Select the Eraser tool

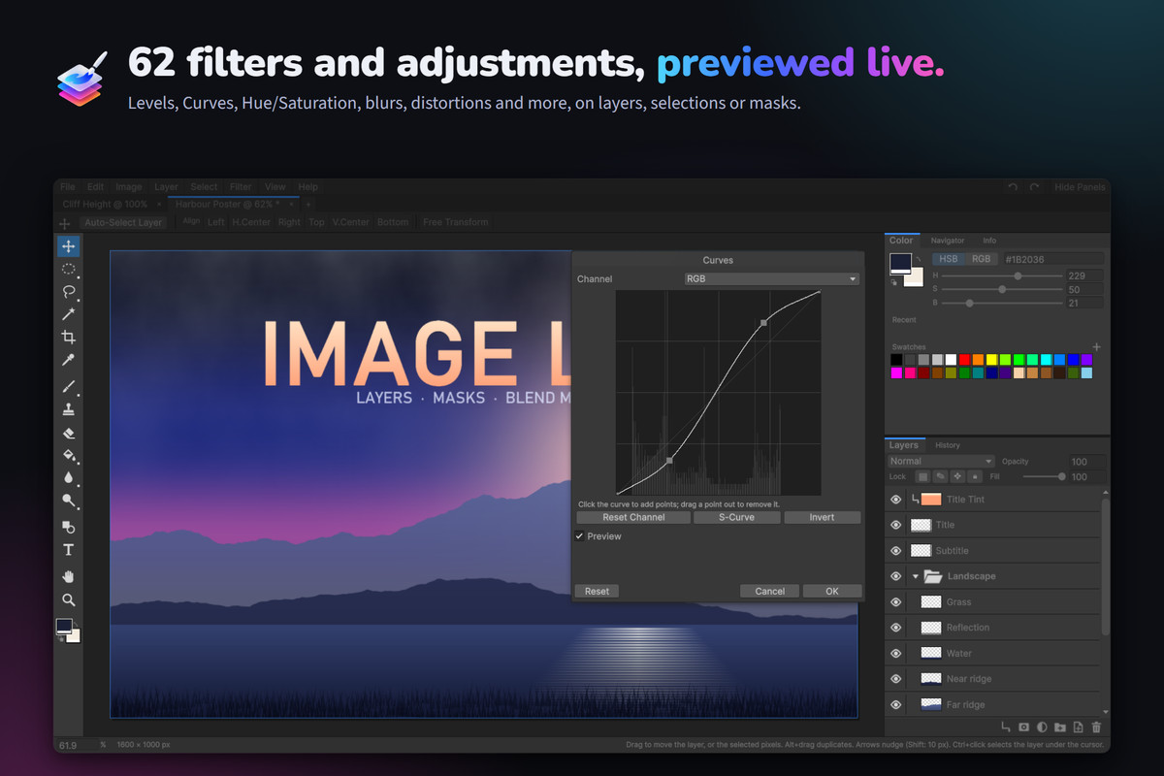click(x=69, y=433)
